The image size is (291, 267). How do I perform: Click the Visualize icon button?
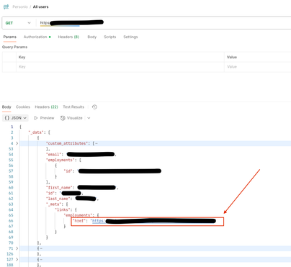[x=63, y=118]
